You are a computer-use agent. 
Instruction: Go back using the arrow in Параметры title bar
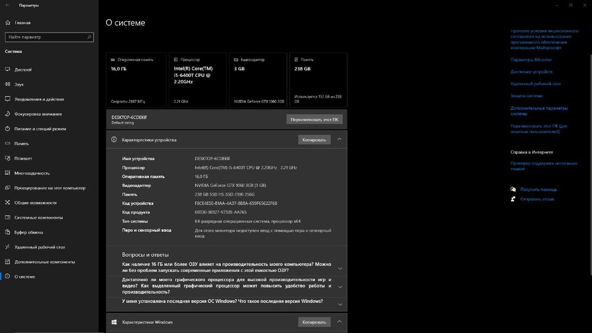8,5
